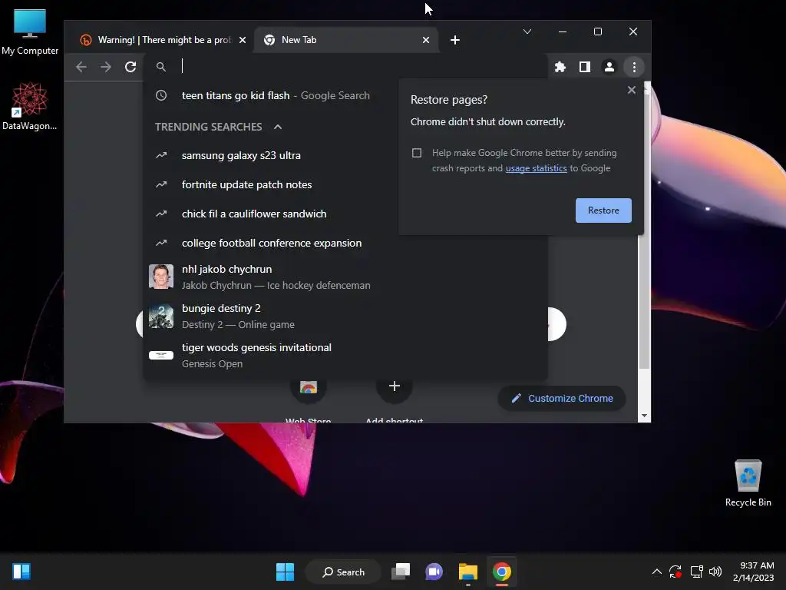Open the tab search chevron
The width and height of the screenshot is (786, 590).
[x=527, y=31]
